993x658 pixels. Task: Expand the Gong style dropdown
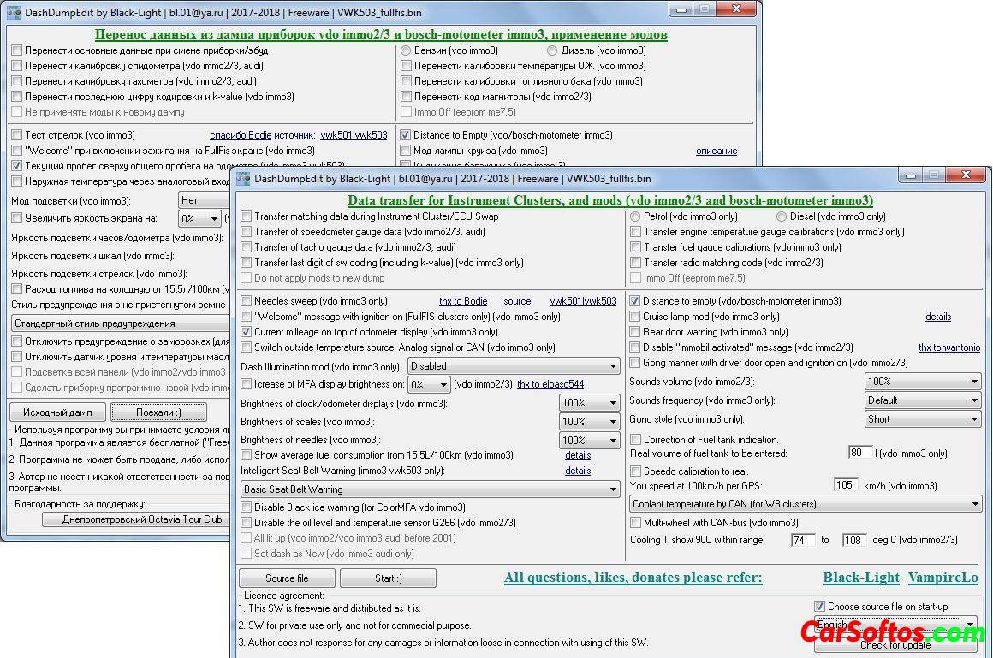[x=923, y=419]
